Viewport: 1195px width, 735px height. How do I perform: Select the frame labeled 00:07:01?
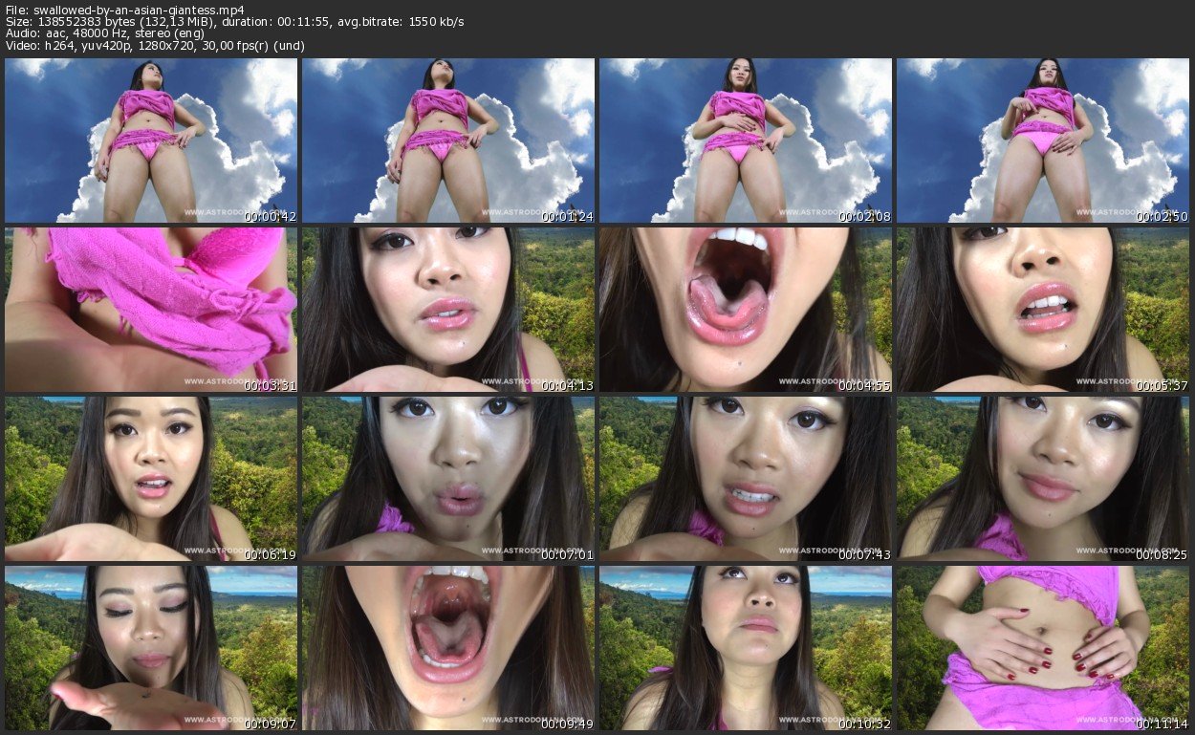pos(448,479)
